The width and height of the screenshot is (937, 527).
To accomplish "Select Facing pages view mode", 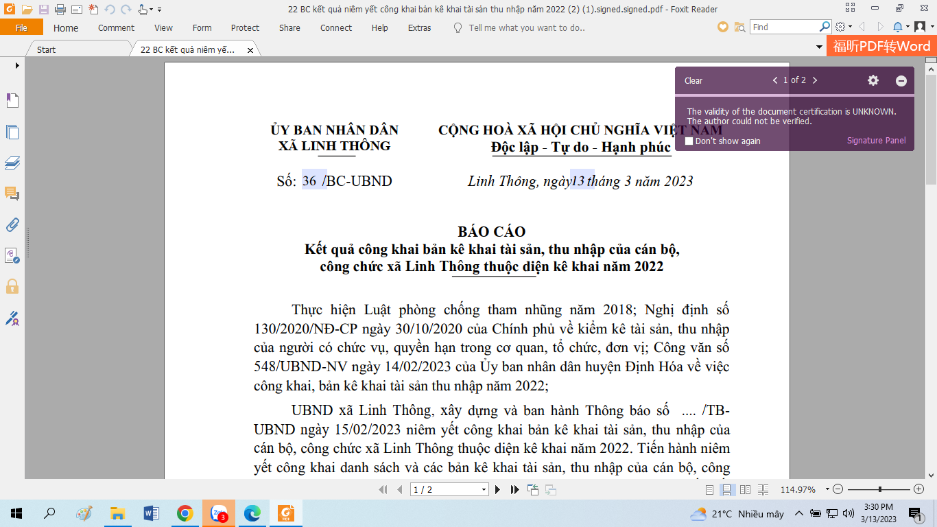I will [x=745, y=489].
